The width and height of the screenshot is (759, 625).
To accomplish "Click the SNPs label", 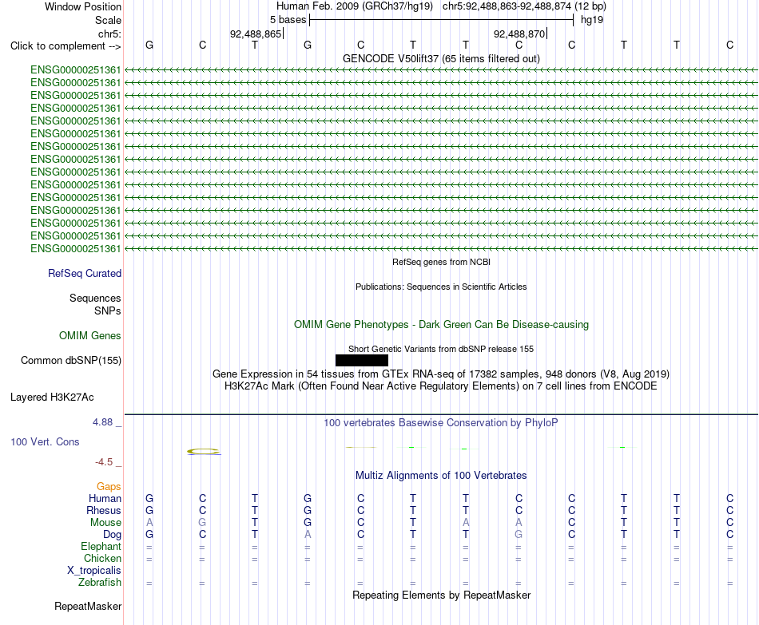I will pyautogui.click(x=108, y=311).
